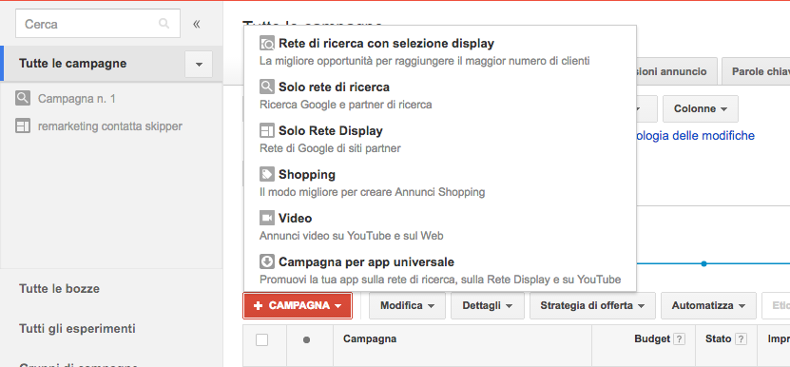790x367 pixels.
Task: Click the magnifier icon for Solo rete di ricerca
Action: pos(267,87)
